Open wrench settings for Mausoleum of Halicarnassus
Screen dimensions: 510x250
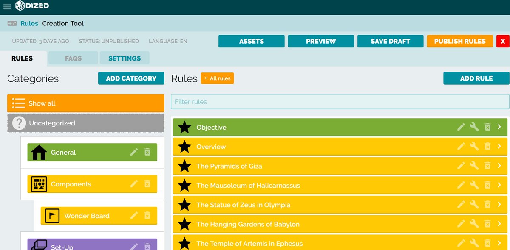coord(474,185)
